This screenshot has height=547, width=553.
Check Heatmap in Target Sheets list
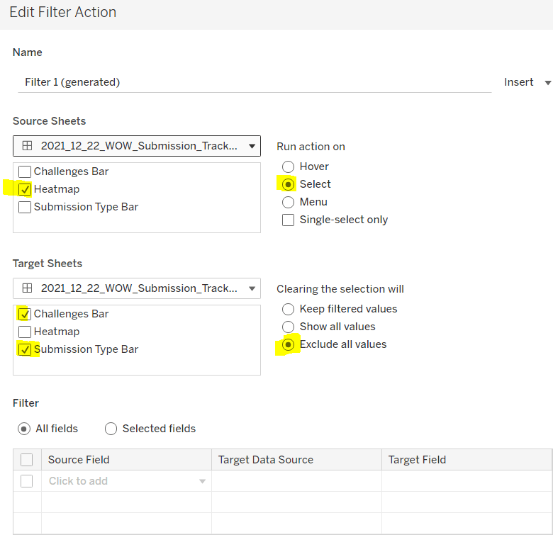(25, 332)
